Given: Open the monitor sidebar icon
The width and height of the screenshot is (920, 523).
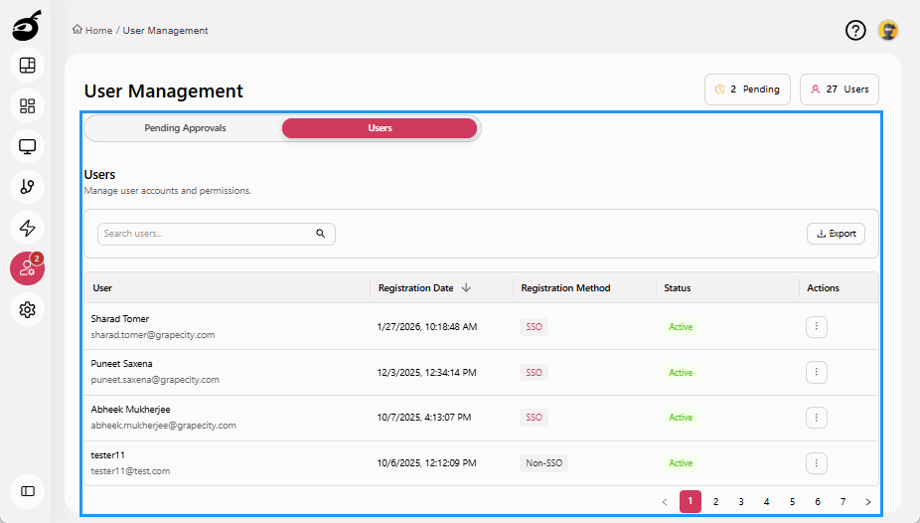Looking at the screenshot, I should point(28,146).
